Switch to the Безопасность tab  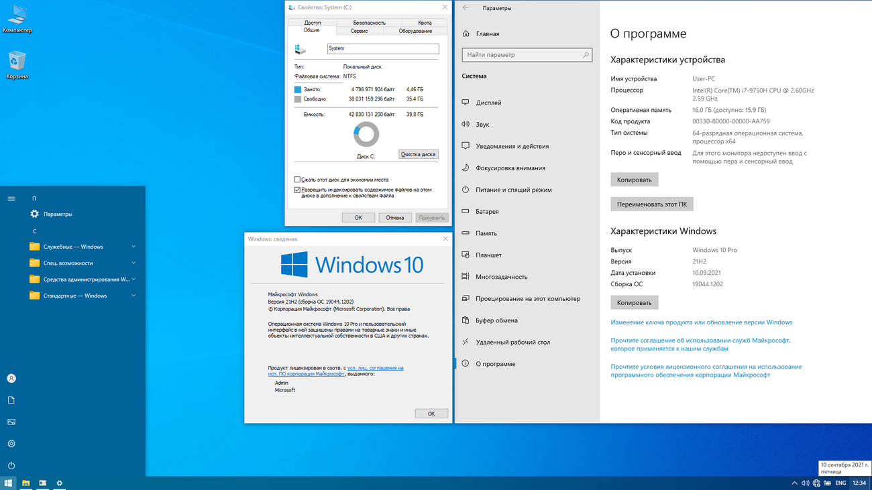pos(369,22)
